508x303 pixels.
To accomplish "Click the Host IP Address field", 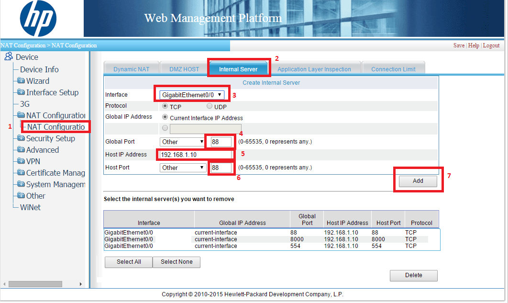I will [195, 155].
